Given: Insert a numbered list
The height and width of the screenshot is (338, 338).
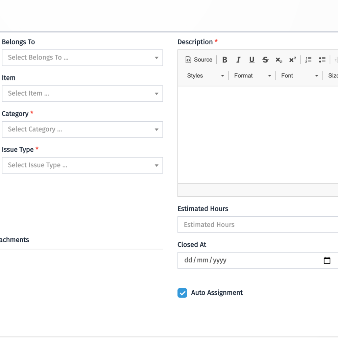Looking at the screenshot, I should [x=308, y=60].
